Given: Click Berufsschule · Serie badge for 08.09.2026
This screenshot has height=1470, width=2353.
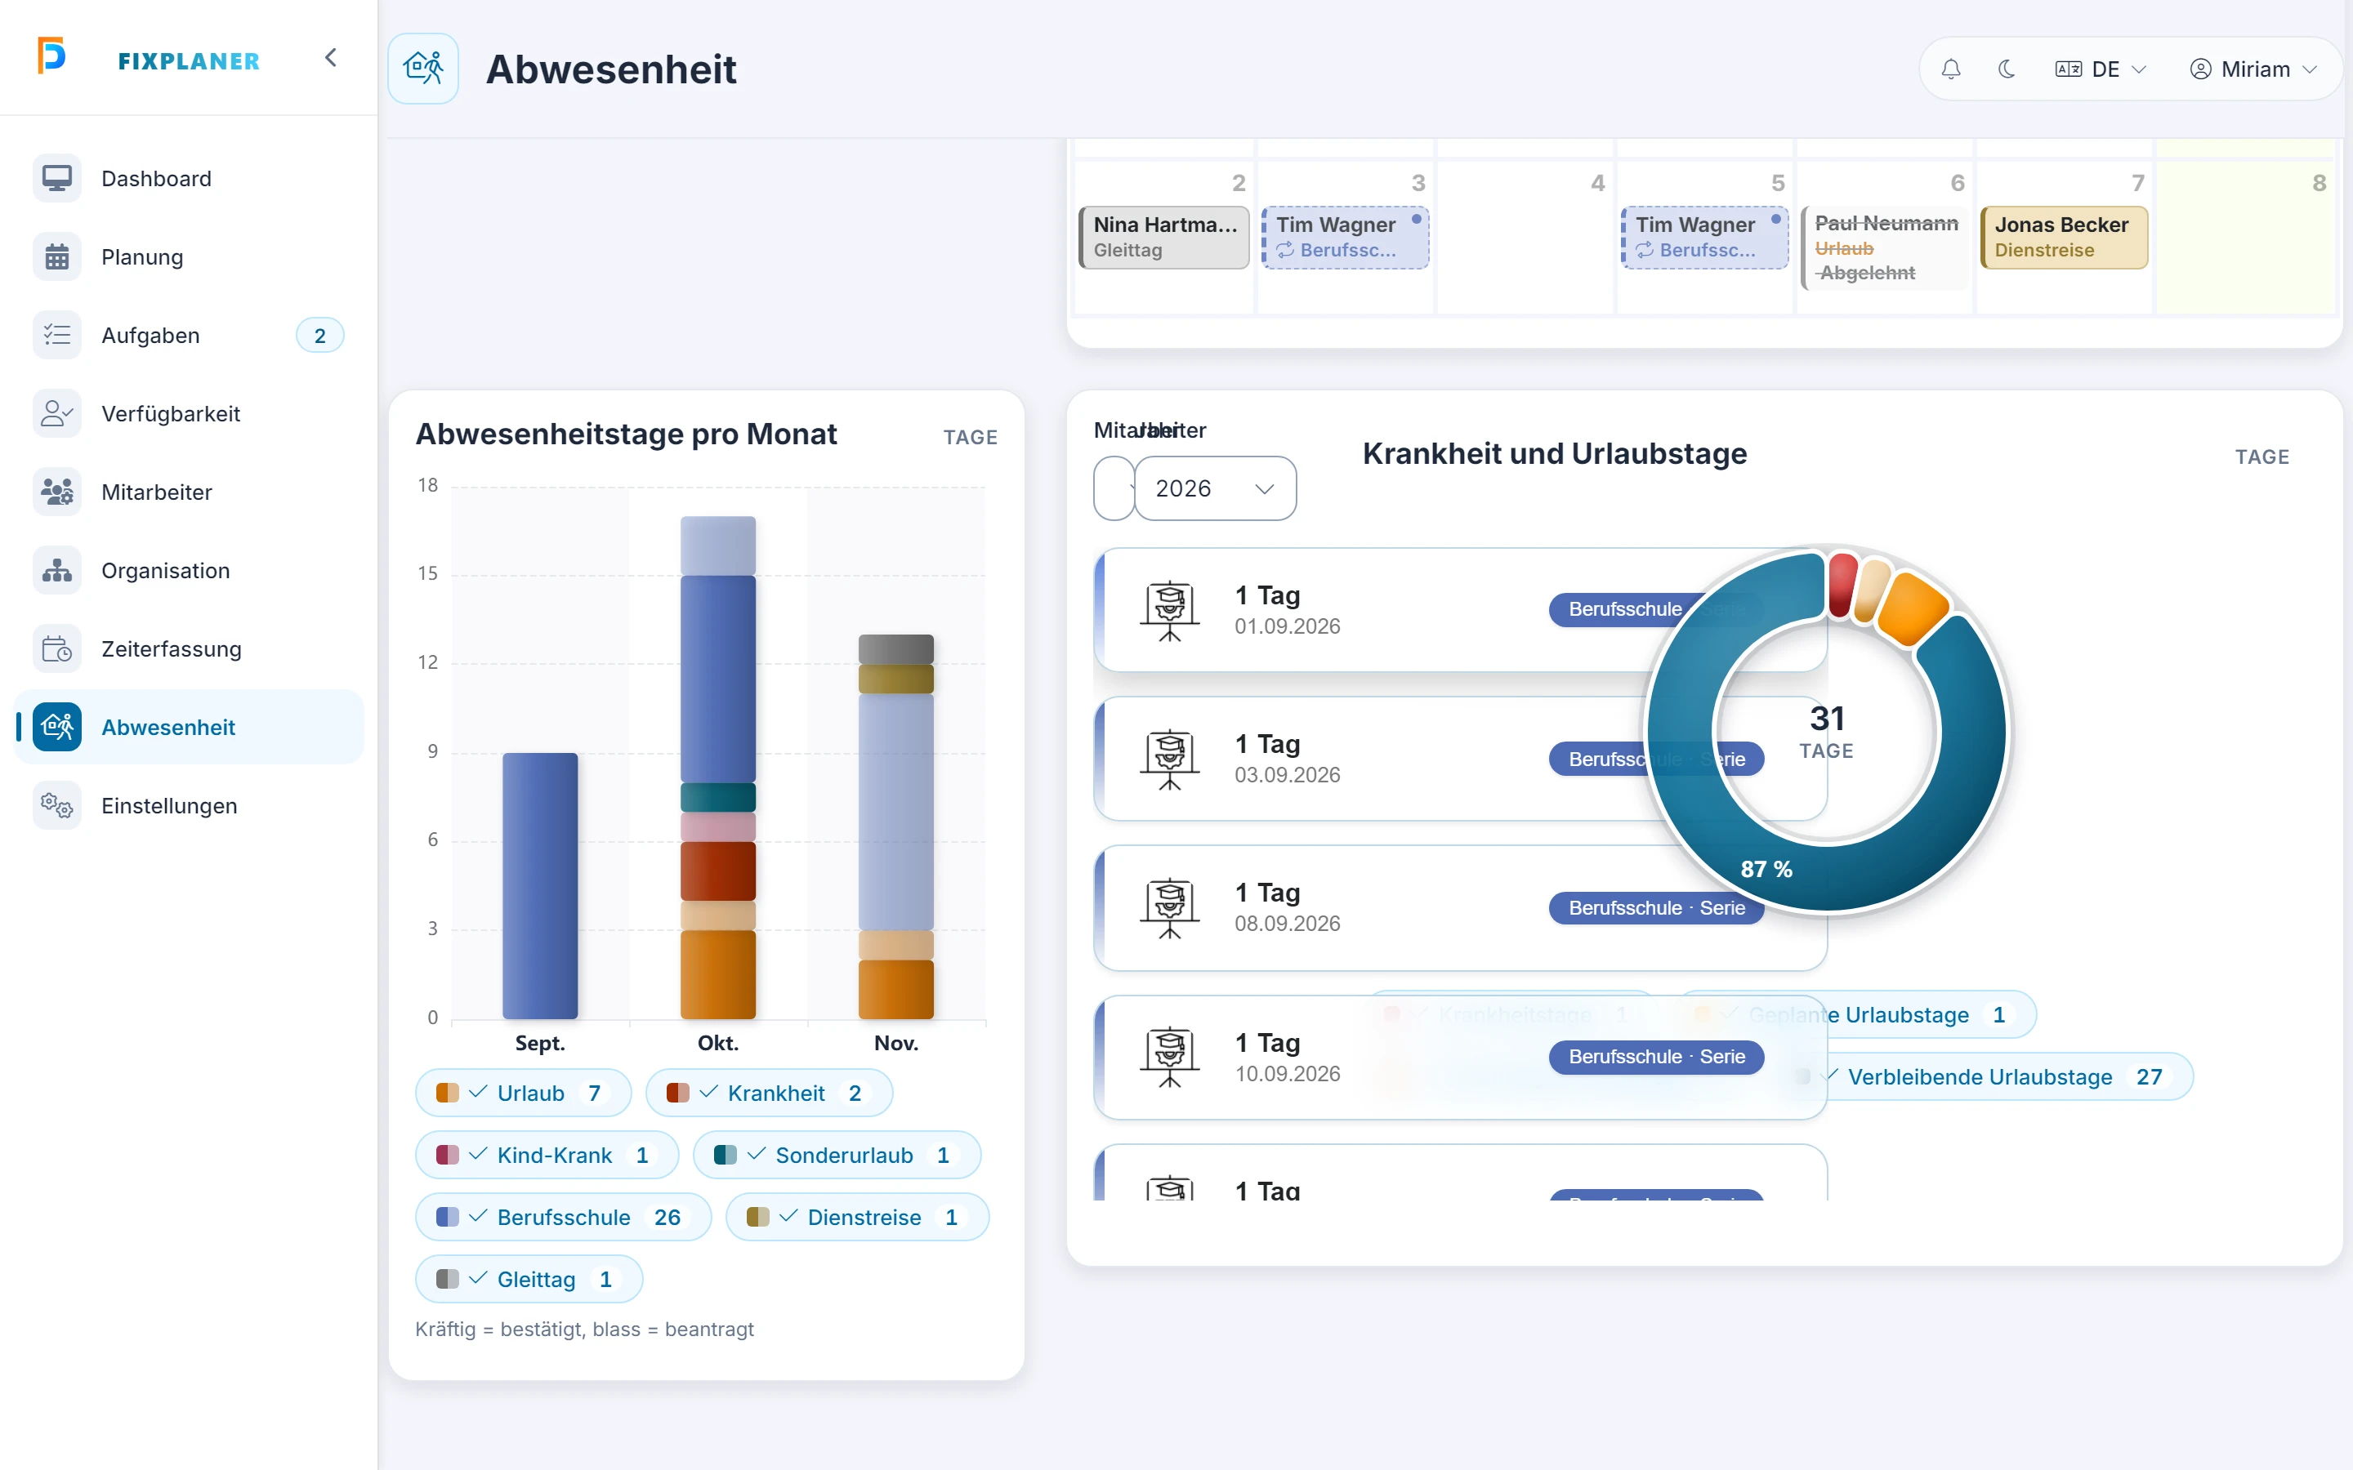Looking at the screenshot, I should pos(1656,908).
